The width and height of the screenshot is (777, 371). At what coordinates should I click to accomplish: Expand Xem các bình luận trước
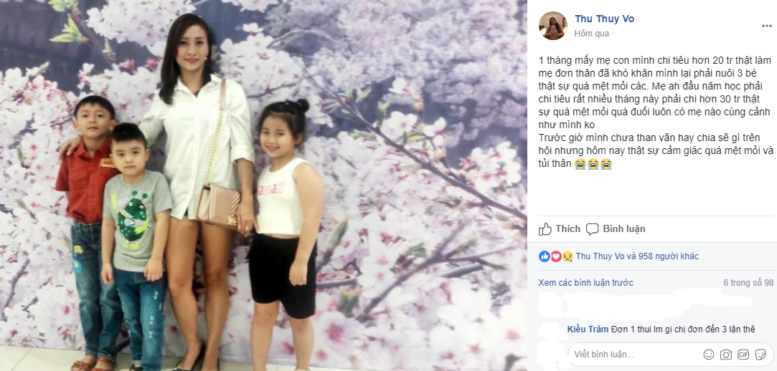tap(585, 283)
